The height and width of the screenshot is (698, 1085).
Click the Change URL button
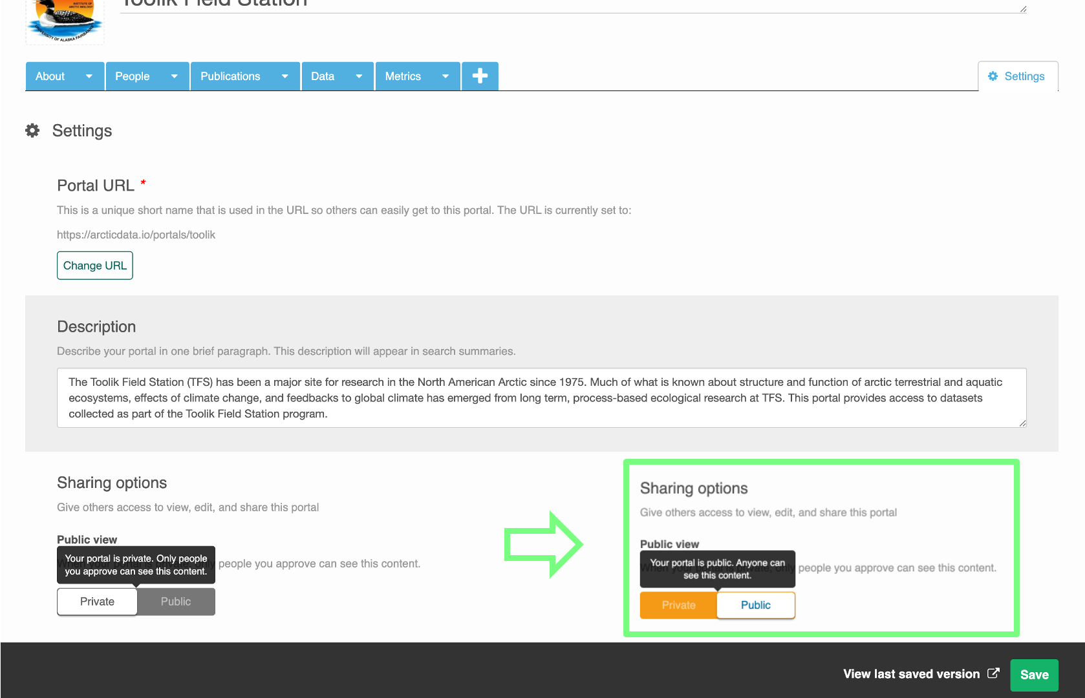[x=95, y=266]
